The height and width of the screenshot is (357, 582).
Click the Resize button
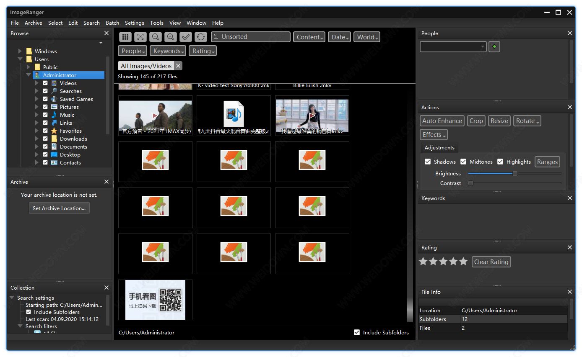click(499, 121)
